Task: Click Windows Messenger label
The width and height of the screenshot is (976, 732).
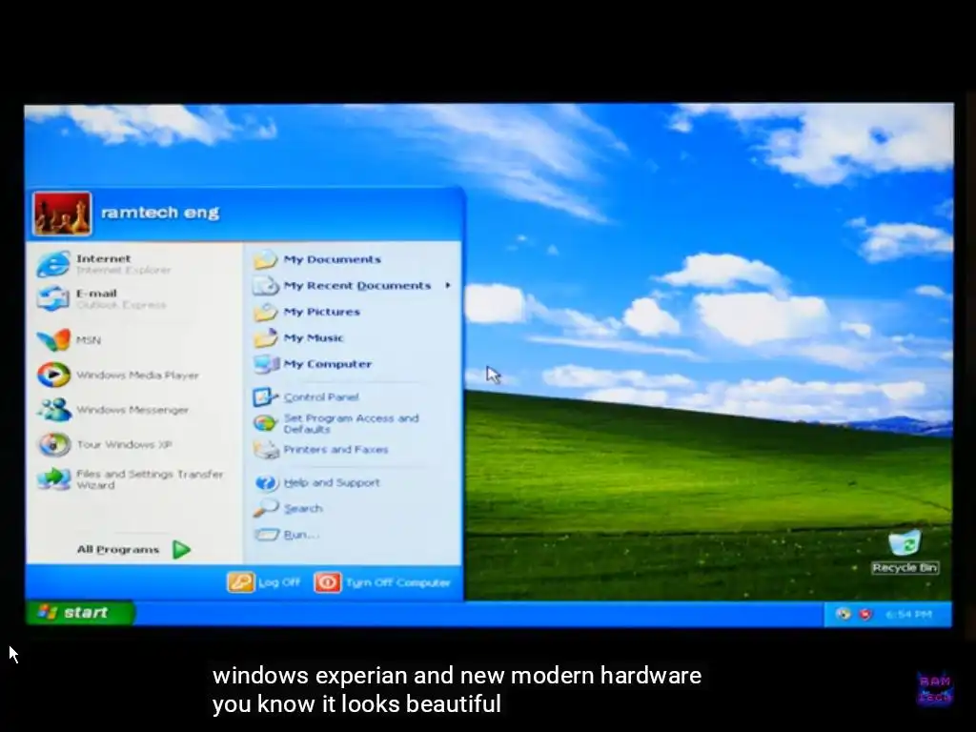Action: click(132, 410)
